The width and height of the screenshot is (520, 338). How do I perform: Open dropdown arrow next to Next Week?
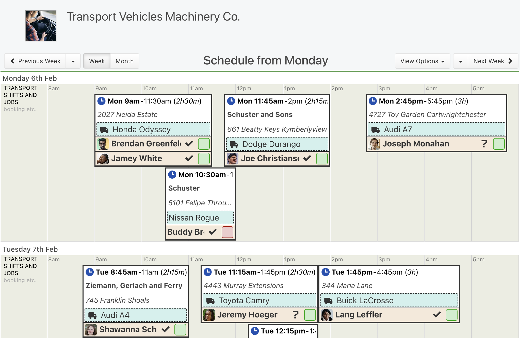point(461,61)
